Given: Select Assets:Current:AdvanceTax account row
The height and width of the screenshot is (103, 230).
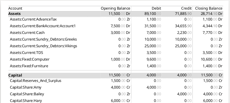Looking at the screenshot, I should point(116,19).
